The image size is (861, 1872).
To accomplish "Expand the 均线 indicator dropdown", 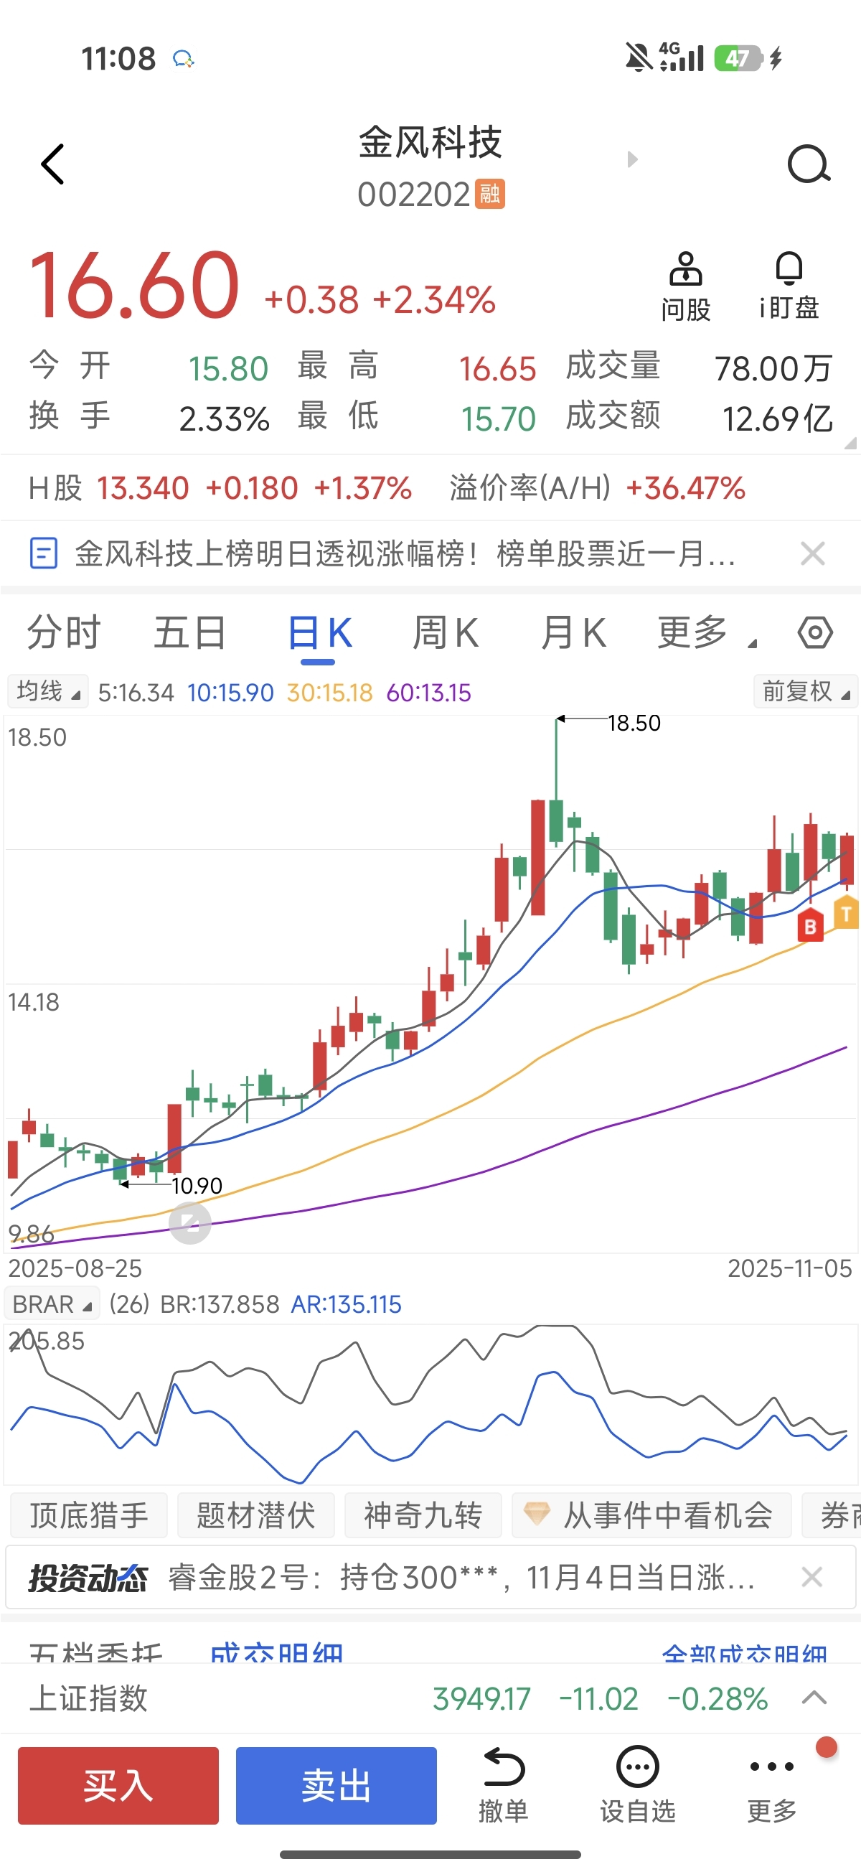I will coord(48,691).
